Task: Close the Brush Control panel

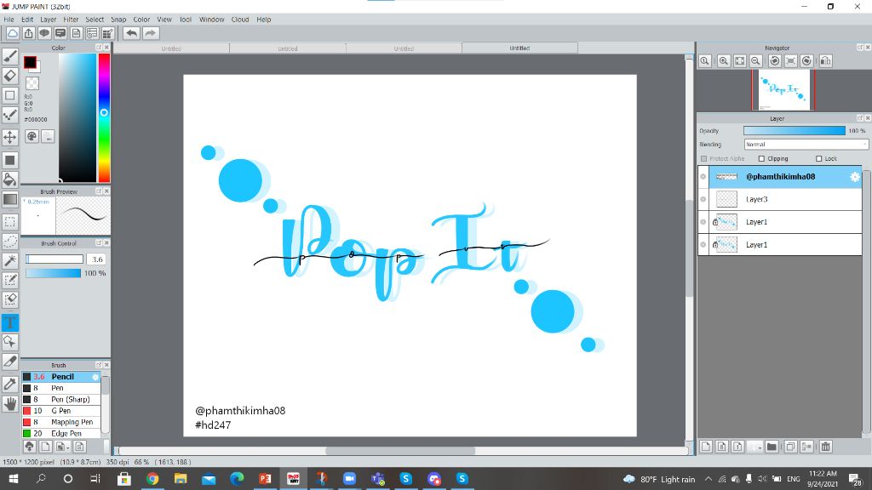Action: pos(106,242)
